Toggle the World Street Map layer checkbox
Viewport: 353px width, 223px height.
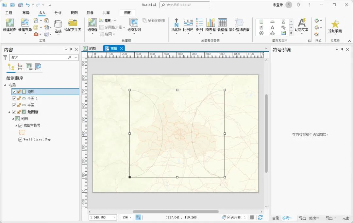tap(20, 139)
